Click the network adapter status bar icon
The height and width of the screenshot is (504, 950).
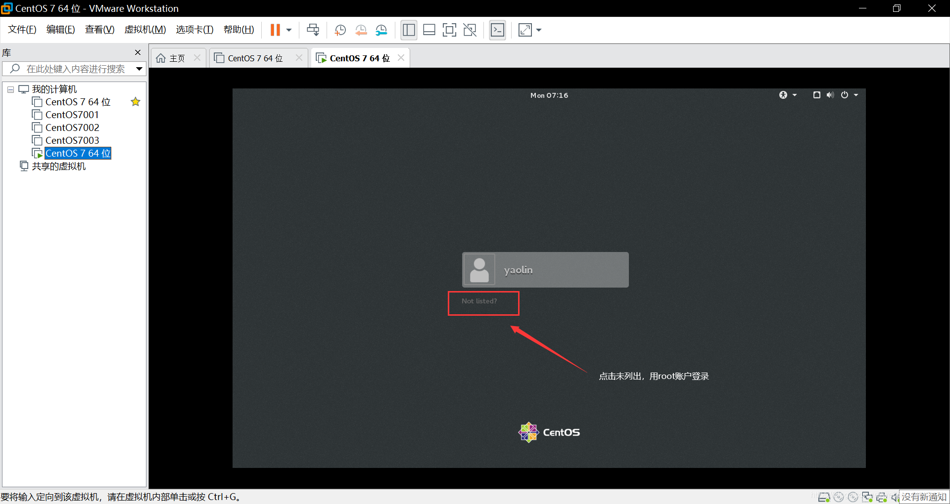pos(867,497)
